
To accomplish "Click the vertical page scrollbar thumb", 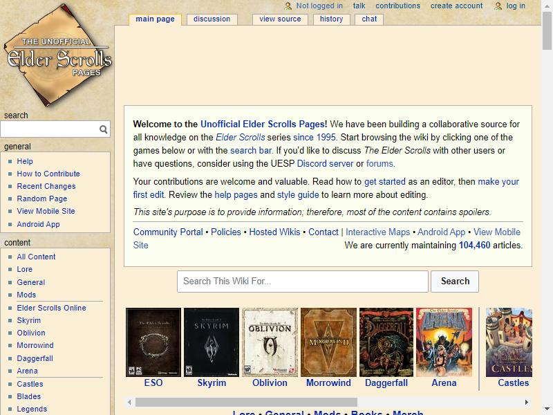I will point(547,30).
